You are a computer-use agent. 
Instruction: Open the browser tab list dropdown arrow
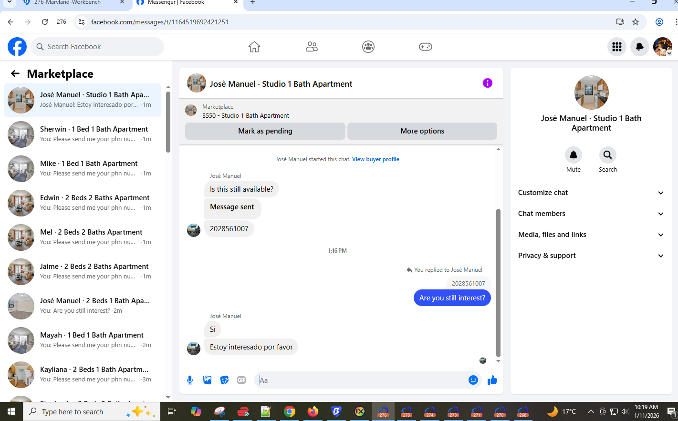click(9, 2)
